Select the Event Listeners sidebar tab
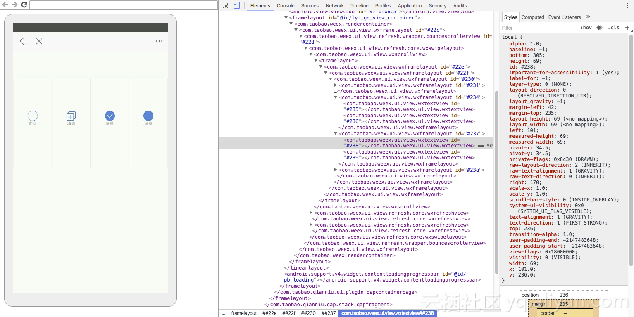Image resolution: width=634 pixels, height=317 pixels. point(565,17)
